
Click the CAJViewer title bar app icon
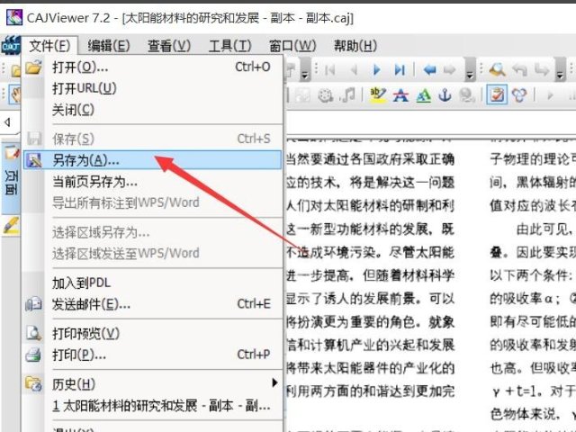coord(14,18)
